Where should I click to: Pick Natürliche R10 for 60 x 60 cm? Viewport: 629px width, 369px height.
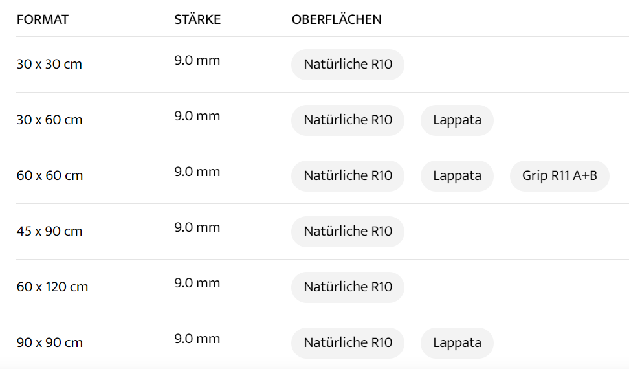348,176
